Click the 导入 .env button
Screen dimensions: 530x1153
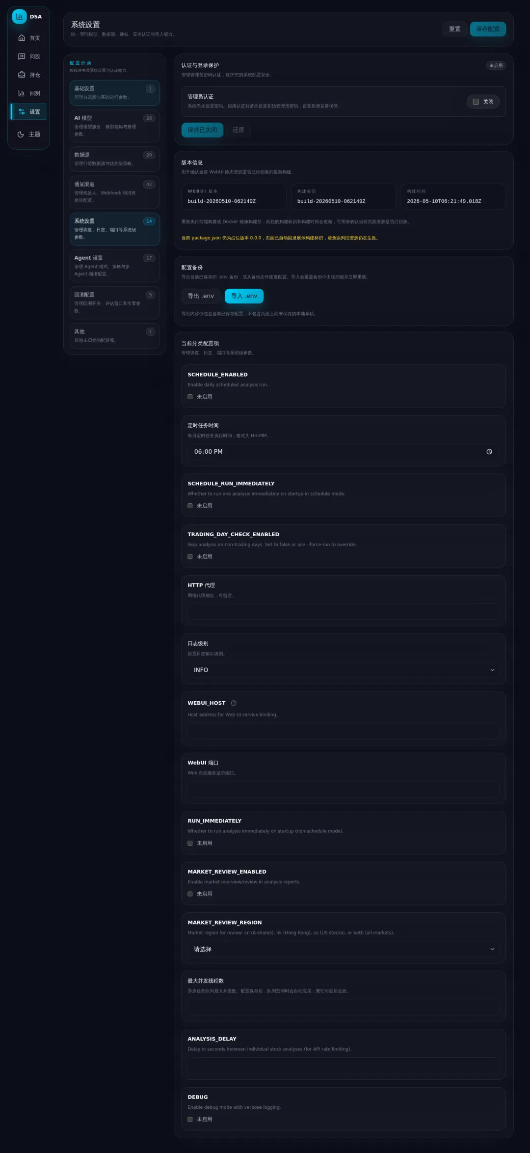(x=244, y=296)
